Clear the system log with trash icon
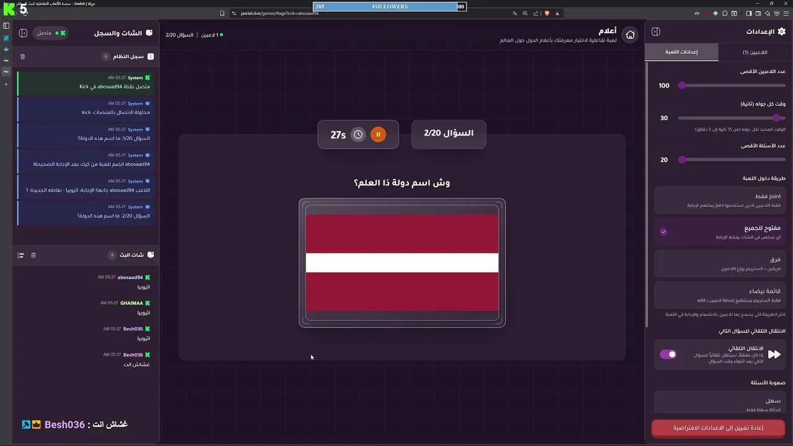The width and height of the screenshot is (793, 446). [23, 56]
